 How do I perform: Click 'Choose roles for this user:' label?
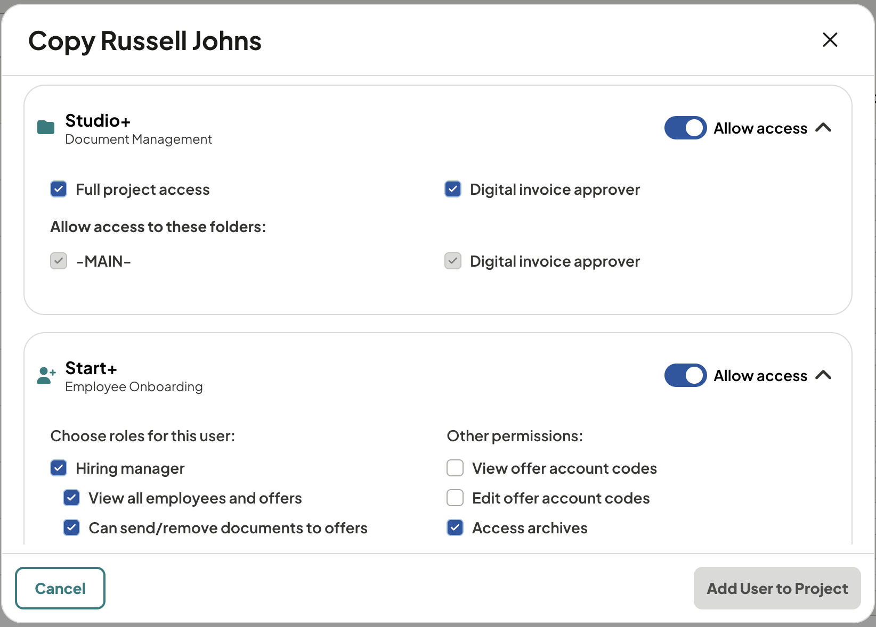[x=143, y=436]
